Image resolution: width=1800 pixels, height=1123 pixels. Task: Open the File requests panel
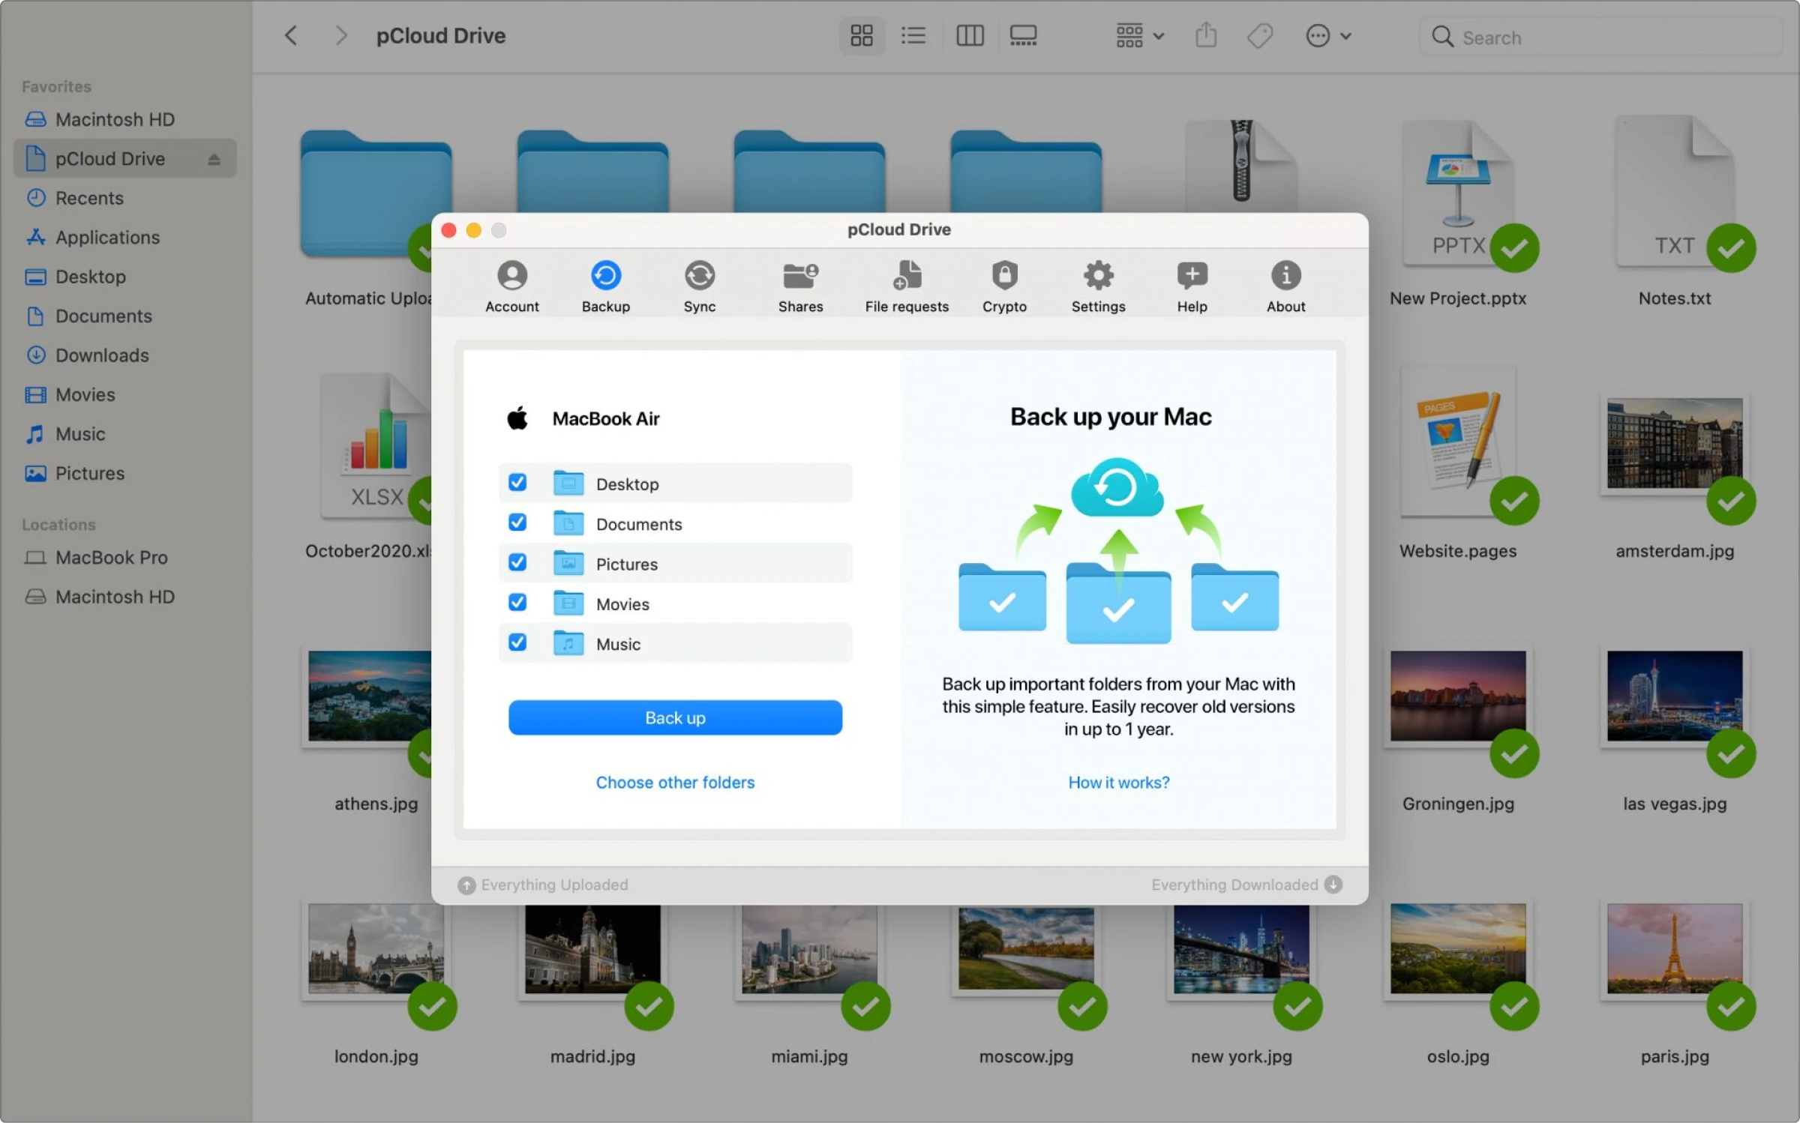click(x=906, y=283)
